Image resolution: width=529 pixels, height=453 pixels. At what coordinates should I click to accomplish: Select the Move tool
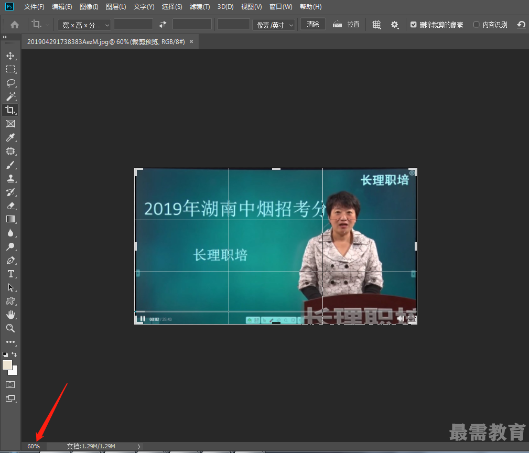point(10,56)
